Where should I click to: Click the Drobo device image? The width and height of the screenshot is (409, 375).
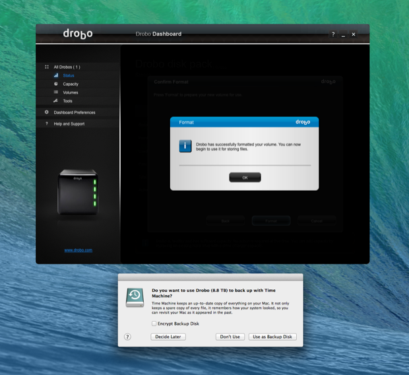click(x=77, y=192)
